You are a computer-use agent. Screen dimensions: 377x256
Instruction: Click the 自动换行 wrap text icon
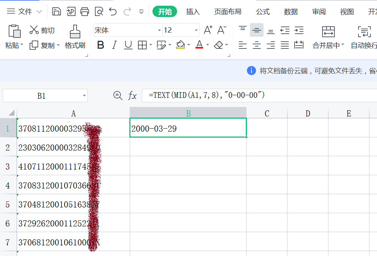pos(364,31)
